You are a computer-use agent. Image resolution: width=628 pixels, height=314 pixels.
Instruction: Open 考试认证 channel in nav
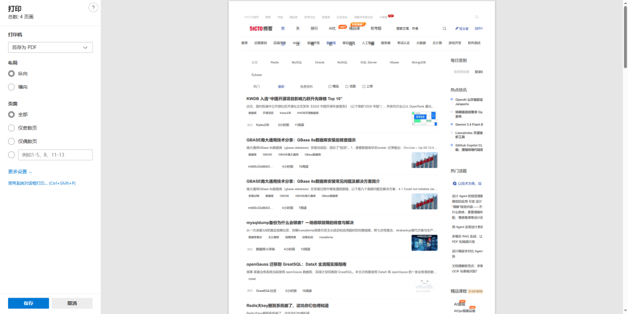pyautogui.click(x=404, y=43)
